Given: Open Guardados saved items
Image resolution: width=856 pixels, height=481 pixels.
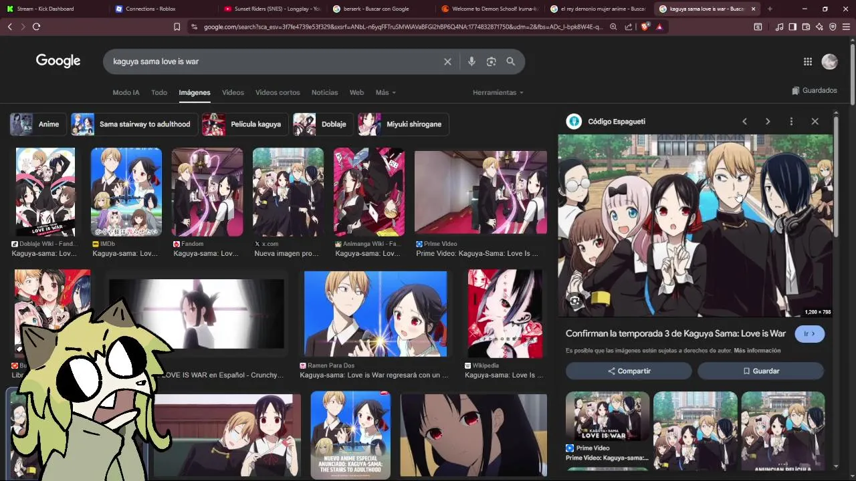Looking at the screenshot, I should pos(815,90).
